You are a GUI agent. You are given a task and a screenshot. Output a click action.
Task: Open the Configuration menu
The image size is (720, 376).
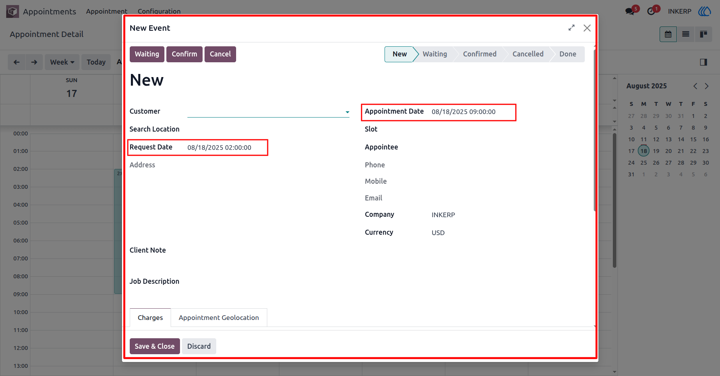pyautogui.click(x=159, y=11)
